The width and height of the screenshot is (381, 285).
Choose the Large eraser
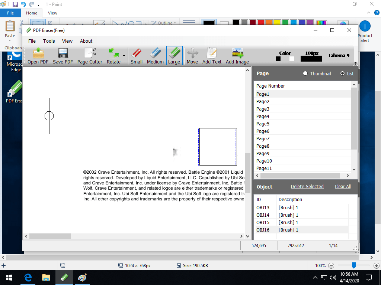174,56
